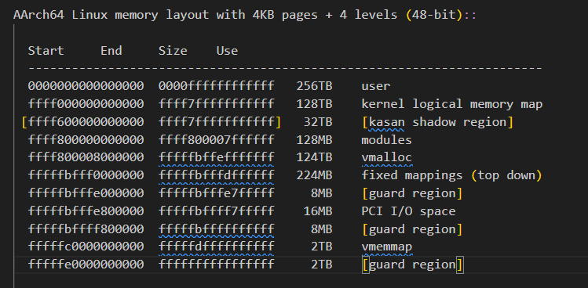Click the 'vmemmap' use label
This screenshot has width=588, height=288.
tap(386, 247)
